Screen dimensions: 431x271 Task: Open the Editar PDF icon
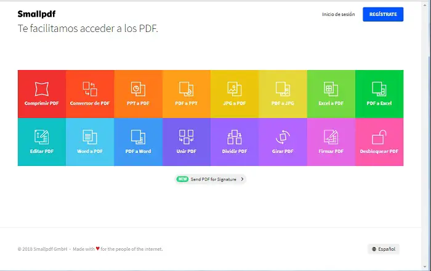pos(41,137)
